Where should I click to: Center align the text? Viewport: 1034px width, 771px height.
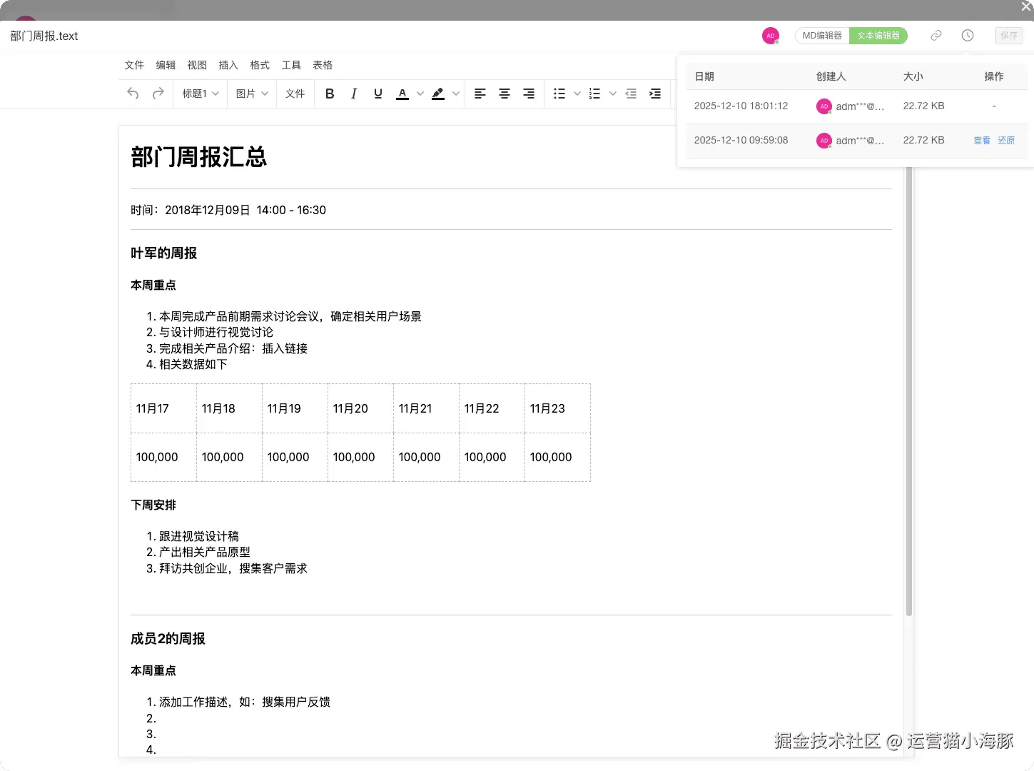tap(505, 94)
